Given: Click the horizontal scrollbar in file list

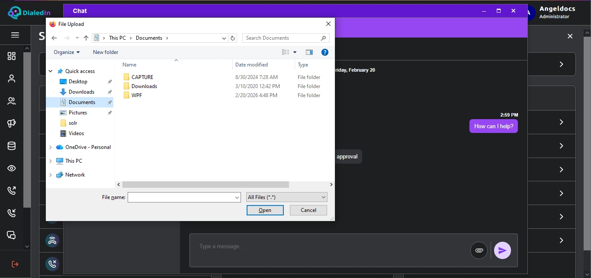Looking at the screenshot, I should pos(206,185).
